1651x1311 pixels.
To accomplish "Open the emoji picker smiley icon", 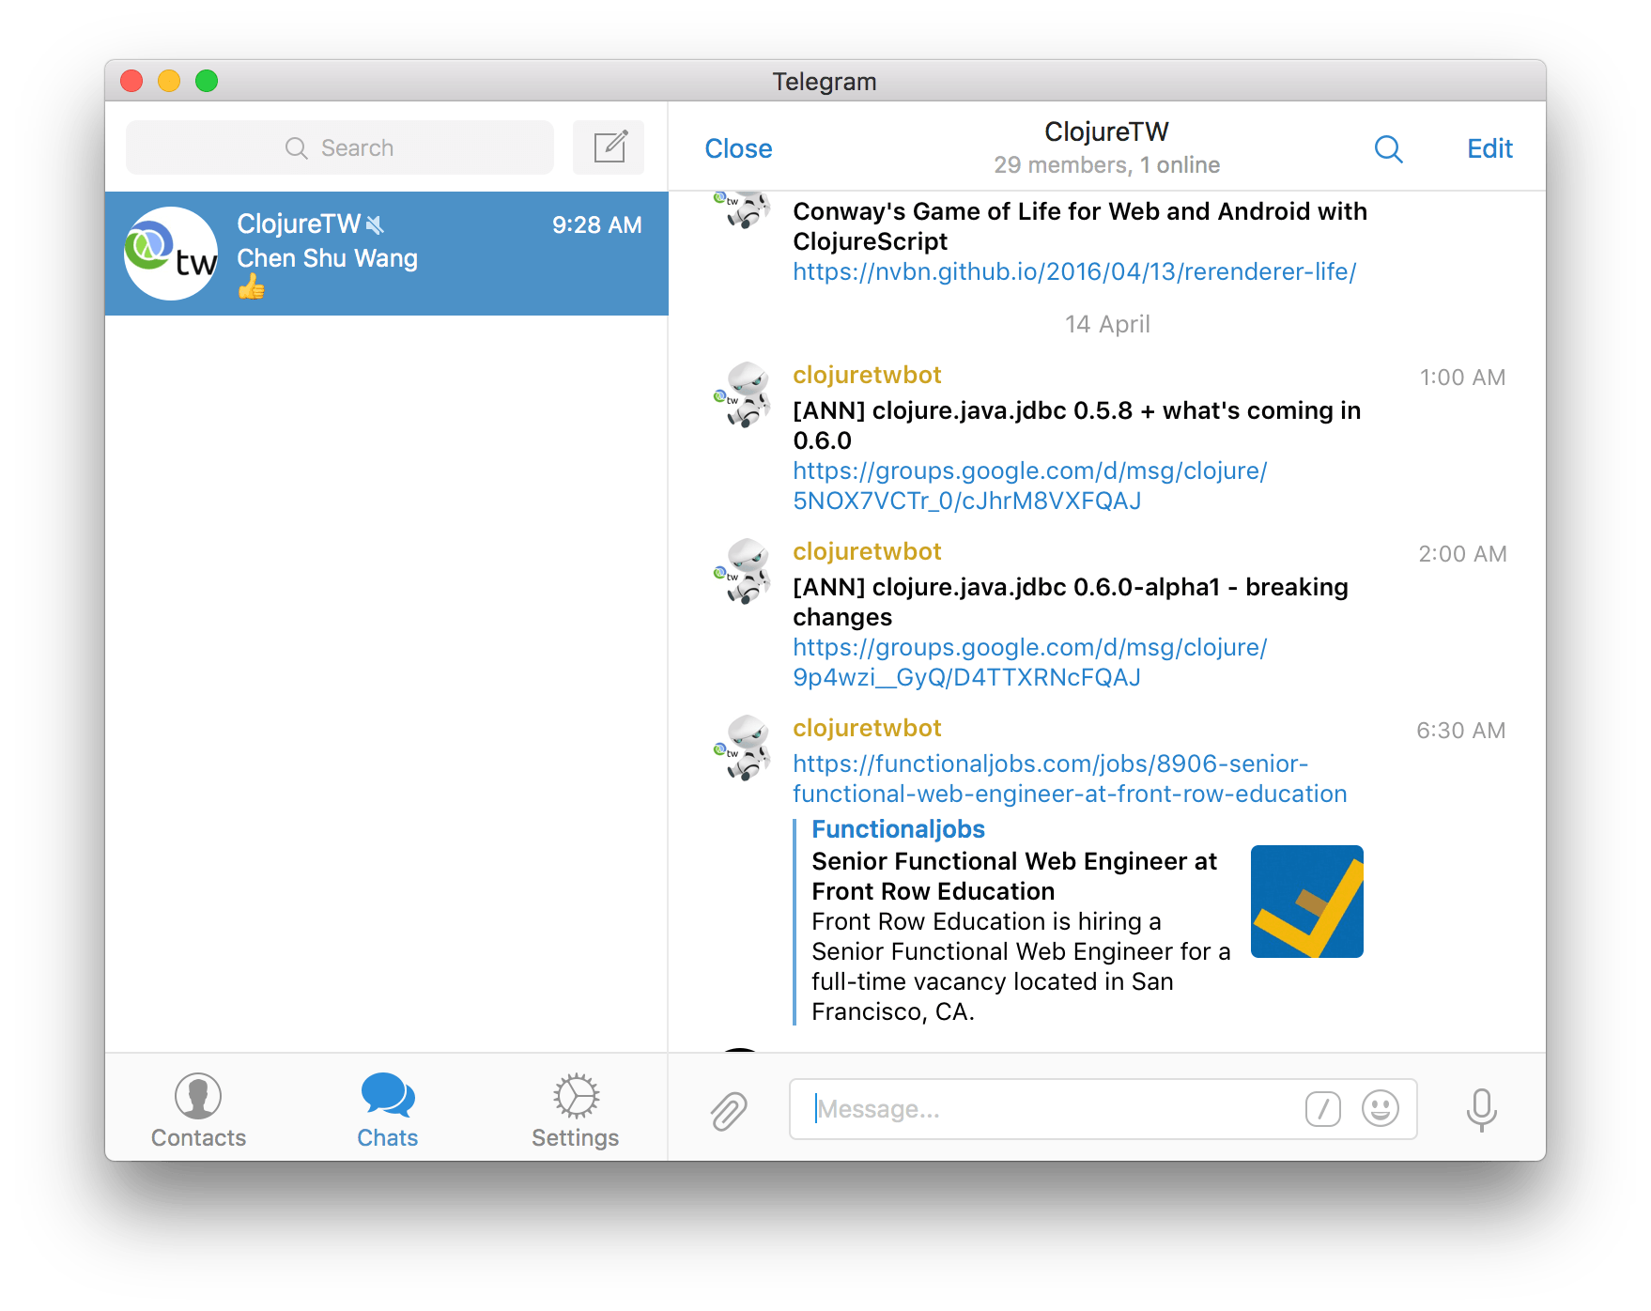I will pos(1380,1109).
